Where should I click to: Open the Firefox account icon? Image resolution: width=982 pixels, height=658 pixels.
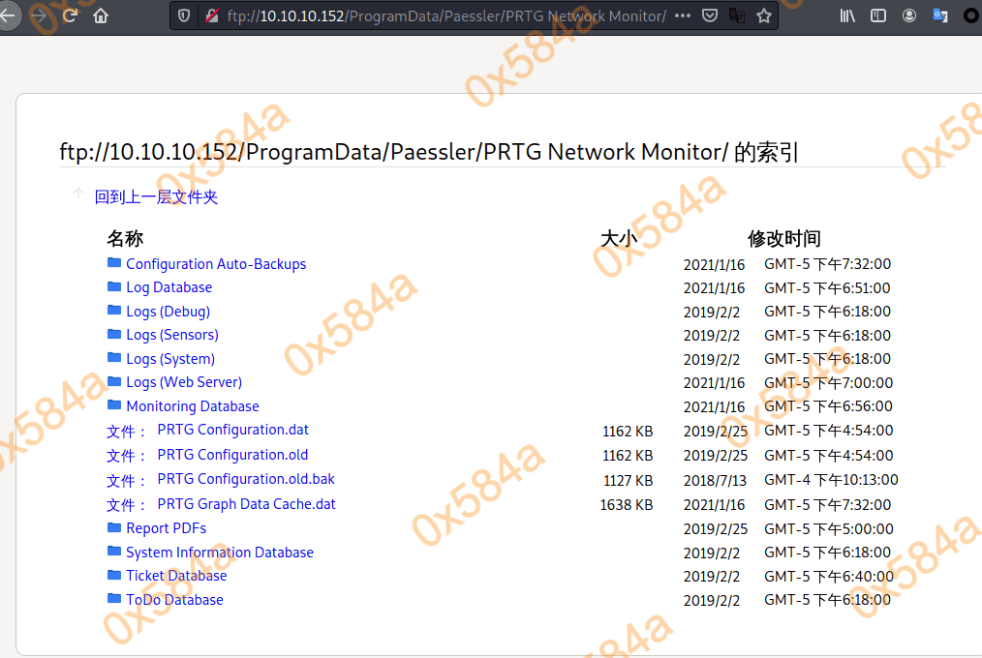tap(909, 15)
